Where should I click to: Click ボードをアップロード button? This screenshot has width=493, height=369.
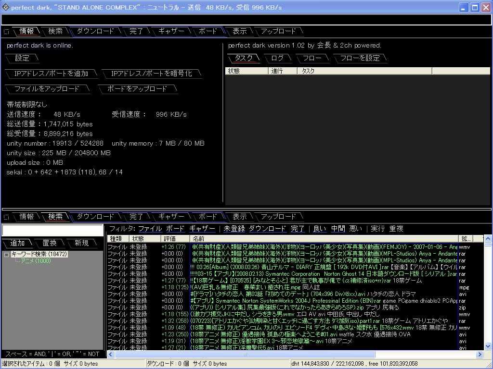coord(137,89)
